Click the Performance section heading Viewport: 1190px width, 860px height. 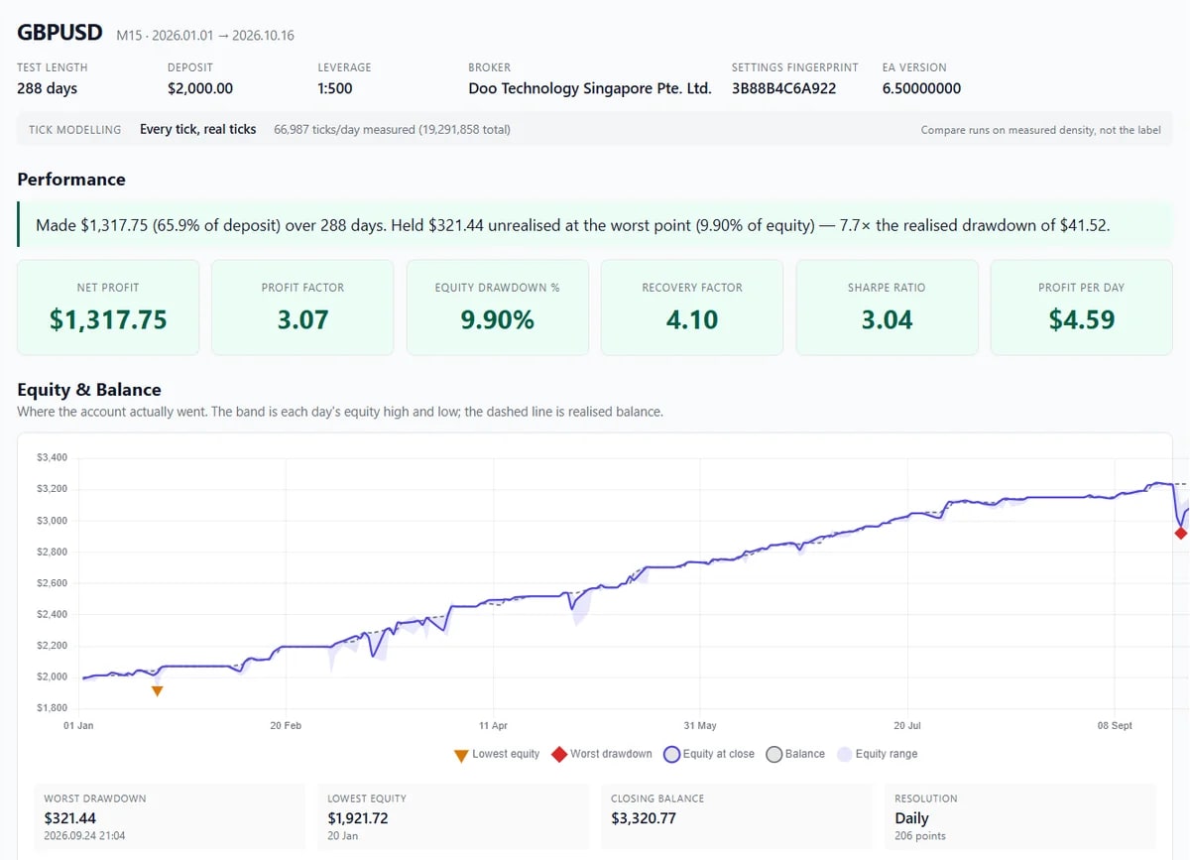tap(71, 180)
